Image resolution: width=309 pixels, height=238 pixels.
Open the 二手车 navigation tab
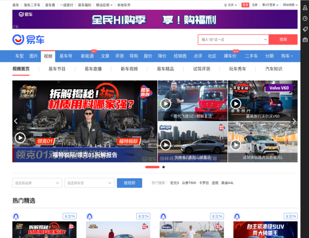(x=251, y=56)
